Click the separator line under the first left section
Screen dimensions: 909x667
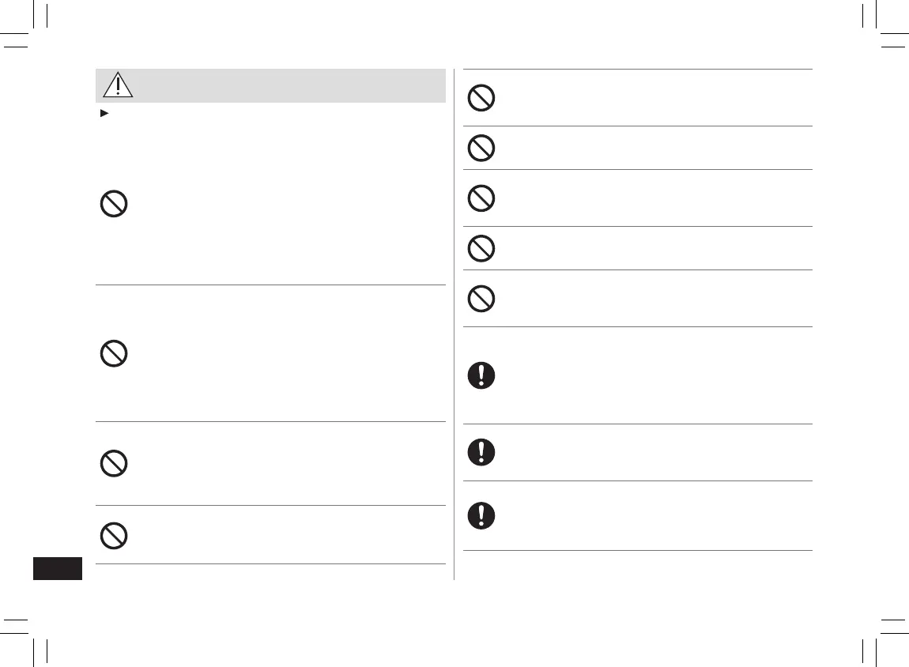click(270, 285)
